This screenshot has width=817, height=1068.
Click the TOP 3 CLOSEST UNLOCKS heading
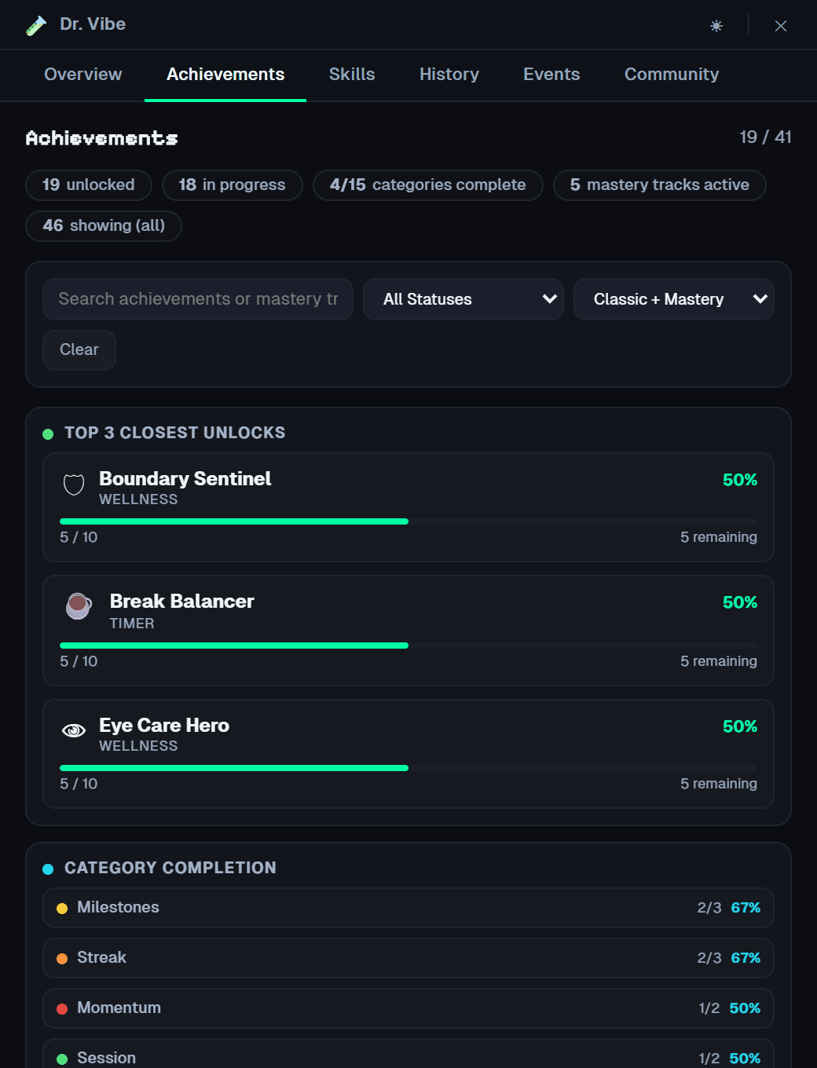(175, 433)
